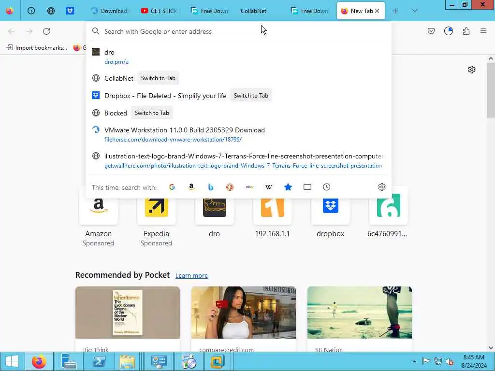The image size is (495, 371).
Task: Click the Learn more Pocket link
Action: click(x=191, y=275)
